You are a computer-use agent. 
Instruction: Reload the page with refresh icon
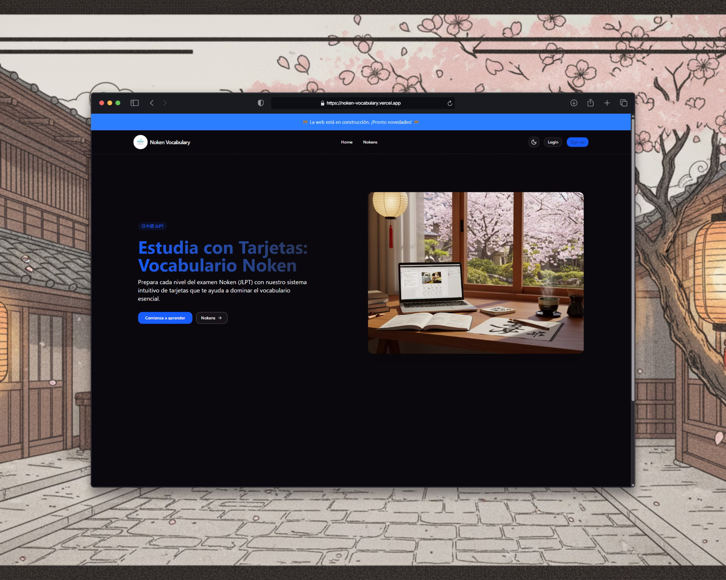(x=450, y=103)
